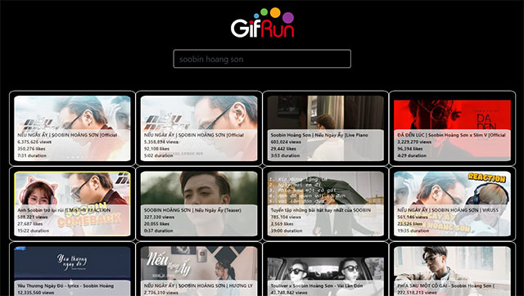Focus the 'soobin hoang son' search box
Image resolution: width=524 pixels, height=296 pixels.
pyautogui.click(x=262, y=59)
